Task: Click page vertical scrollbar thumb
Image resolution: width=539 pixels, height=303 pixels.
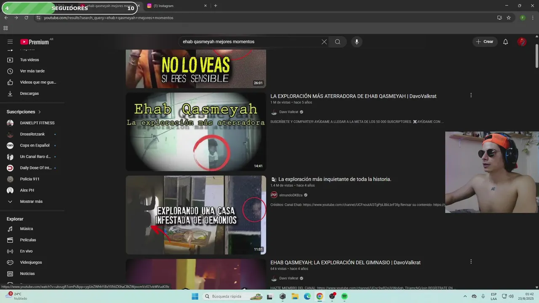Action: tap(537, 56)
